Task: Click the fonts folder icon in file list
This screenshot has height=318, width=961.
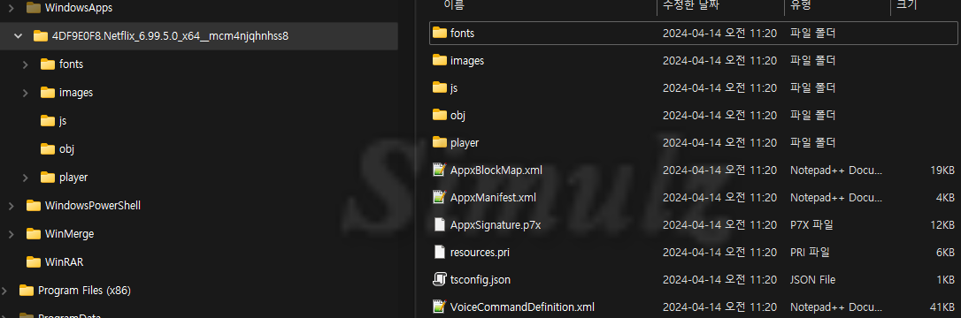Action: pos(440,33)
